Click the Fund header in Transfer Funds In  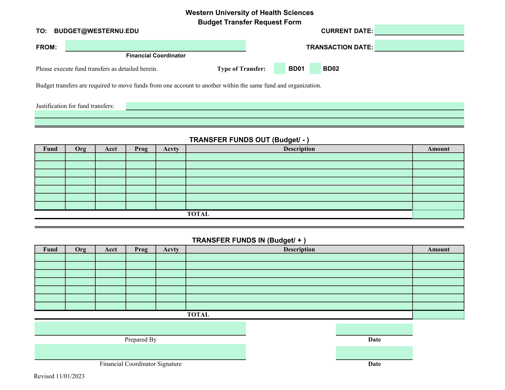(50, 249)
